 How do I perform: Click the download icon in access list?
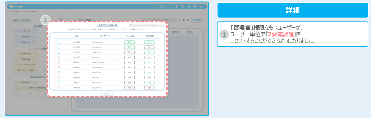(180, 20)
